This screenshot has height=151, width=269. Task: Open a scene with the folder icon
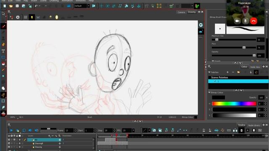point(11,6)
